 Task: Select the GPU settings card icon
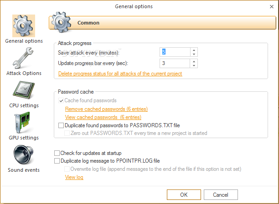coord(24,122)
